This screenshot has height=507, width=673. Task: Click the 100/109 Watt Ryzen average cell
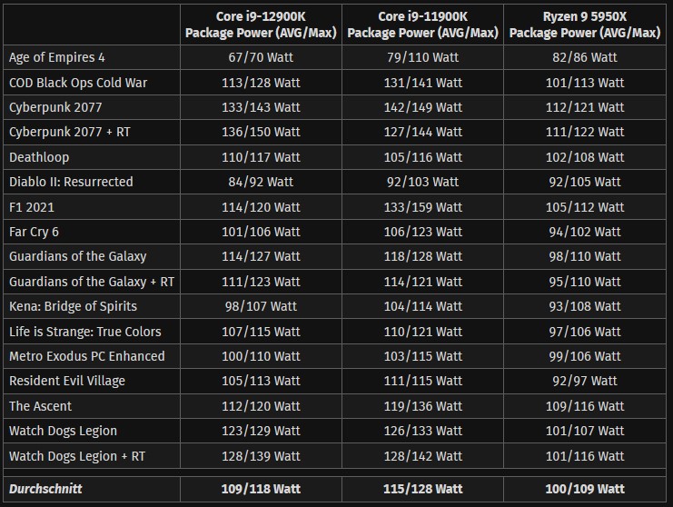[585, 489]
